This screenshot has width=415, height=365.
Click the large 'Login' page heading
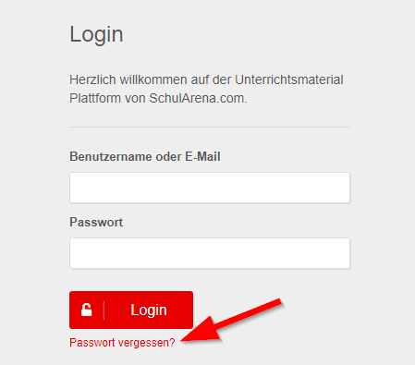[96, 35]
